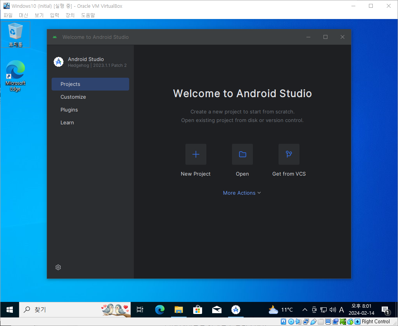Image resolution: width=398 pixels, height=326 pixels.
Task: Click the Get from VCS label
Action: pyautogui.click(x=289, y=174)
